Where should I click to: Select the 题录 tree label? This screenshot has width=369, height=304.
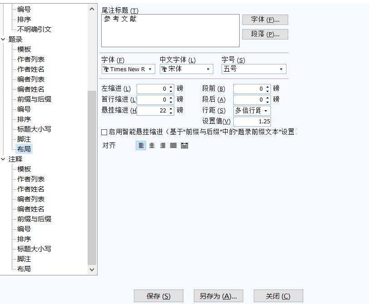[15, 39]
